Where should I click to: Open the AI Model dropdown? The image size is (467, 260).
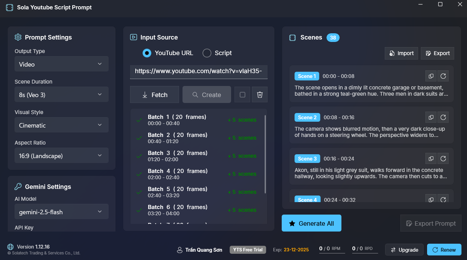[x=61, y=212]
